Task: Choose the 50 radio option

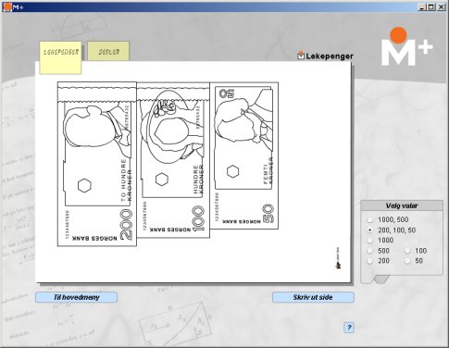Action: point(407,261)
